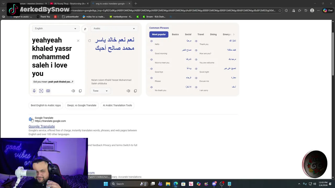Play audio for Hello phrase
This screenshot has height=188, width=335.
click(151, 41)
